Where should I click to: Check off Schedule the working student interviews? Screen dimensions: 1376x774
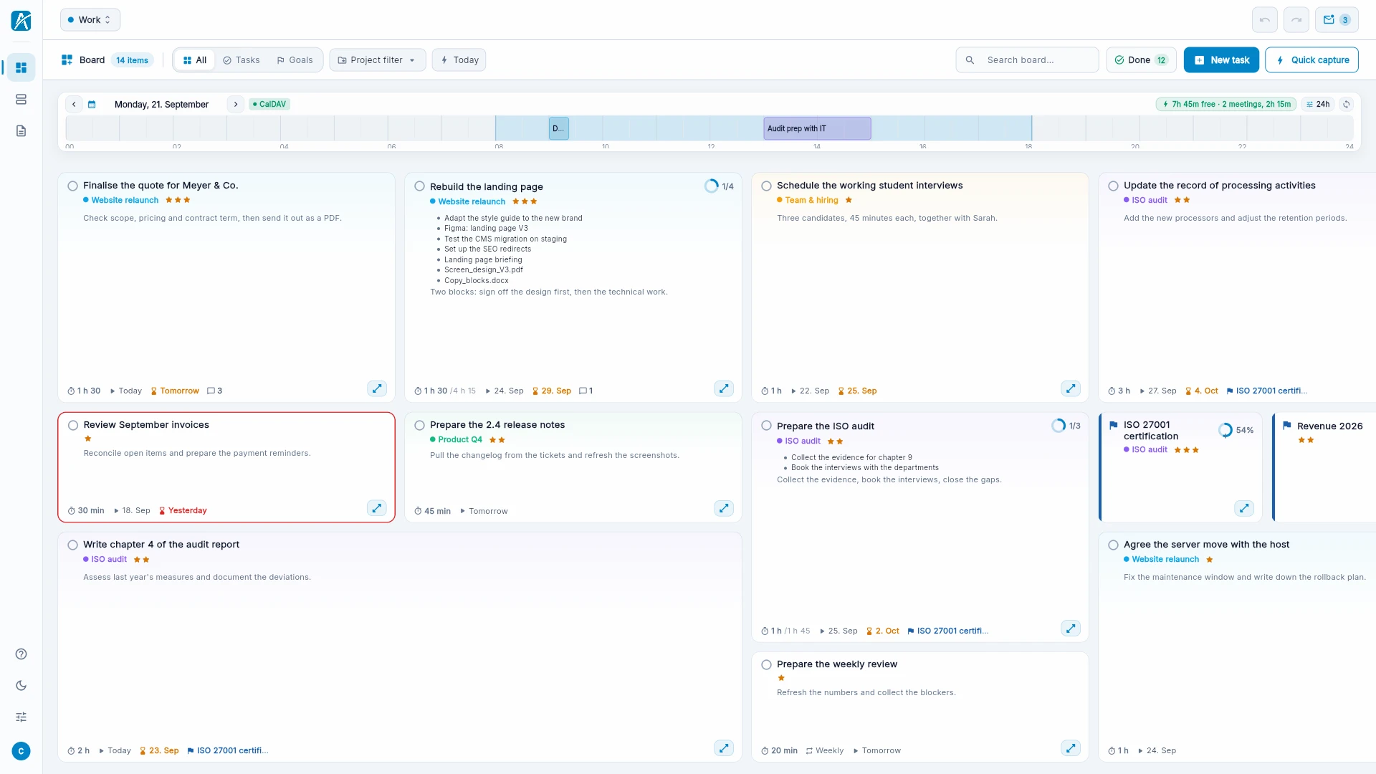click(x=766, y=186)
